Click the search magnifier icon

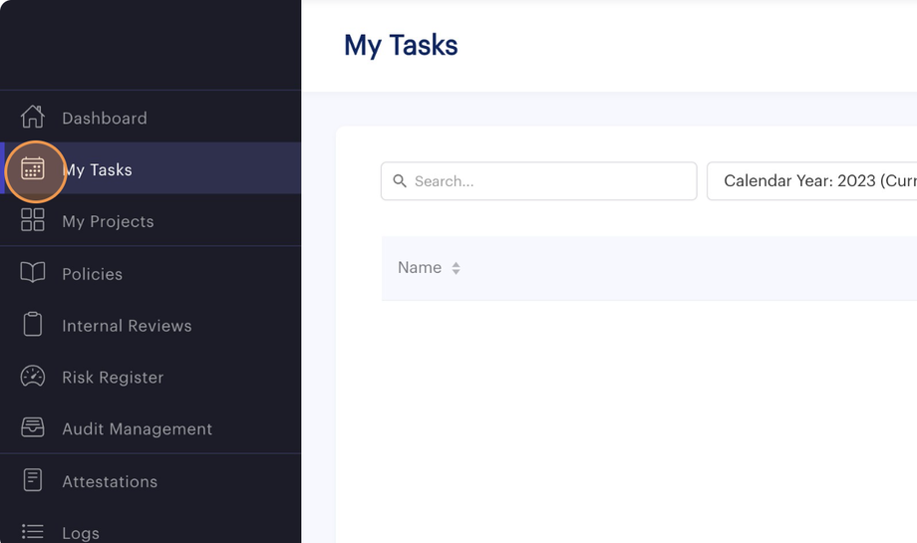[400, 181]
